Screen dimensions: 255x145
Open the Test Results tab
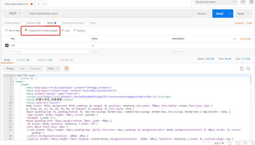(x=67, y=60)
